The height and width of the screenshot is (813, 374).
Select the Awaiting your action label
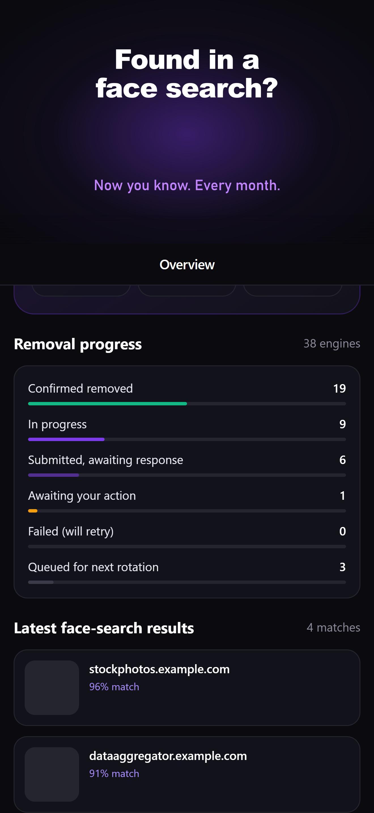(82, 496)
